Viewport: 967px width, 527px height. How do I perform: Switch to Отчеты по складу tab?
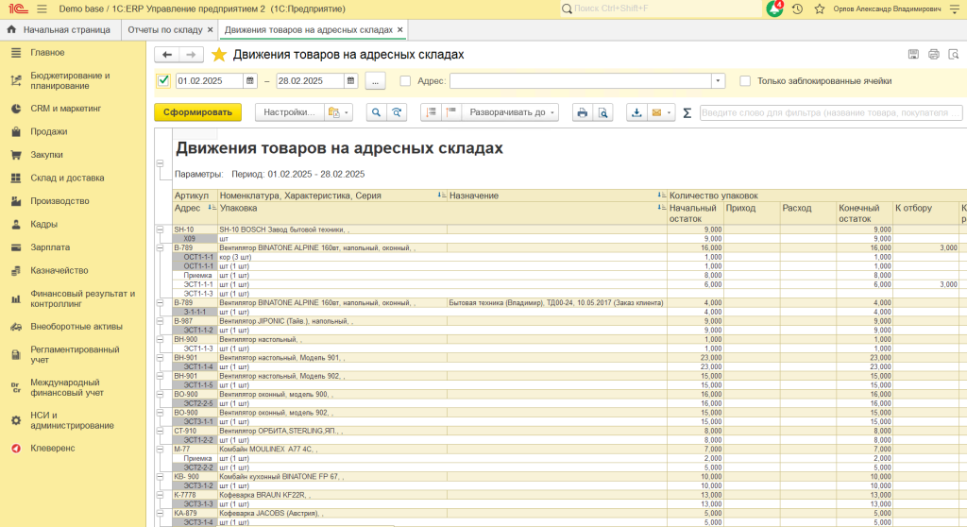(x=164, y=29)
